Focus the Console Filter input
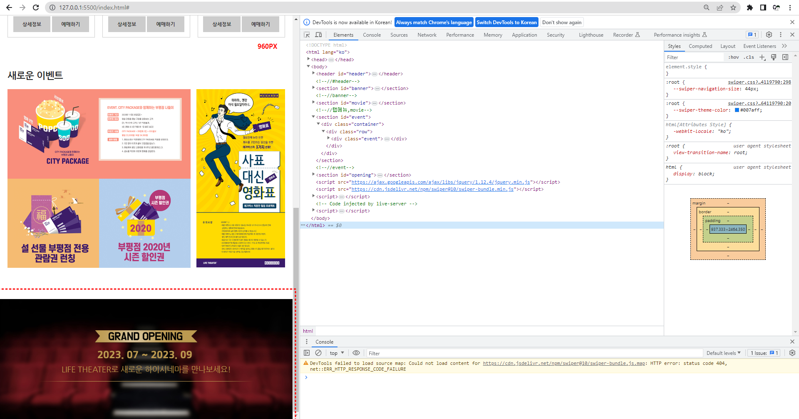The height and width of the screenshot is (419, 799). pos(534,353)
